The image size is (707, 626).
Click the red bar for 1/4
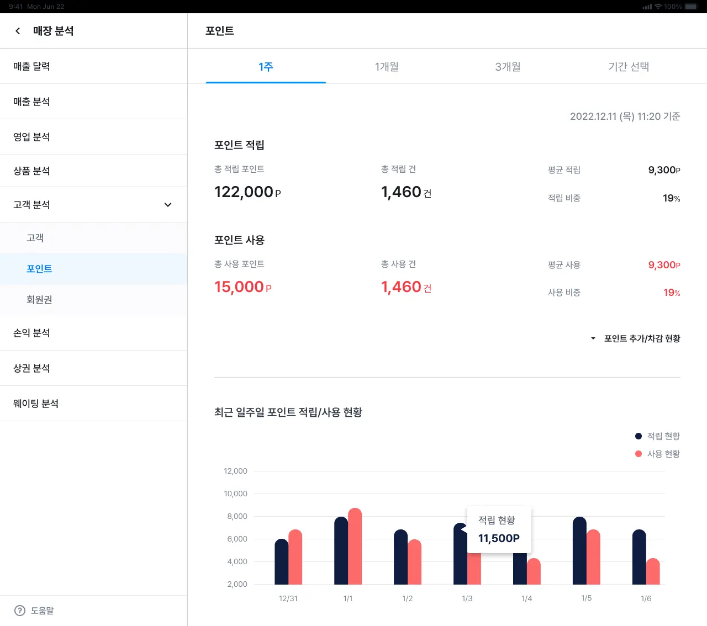534,571
